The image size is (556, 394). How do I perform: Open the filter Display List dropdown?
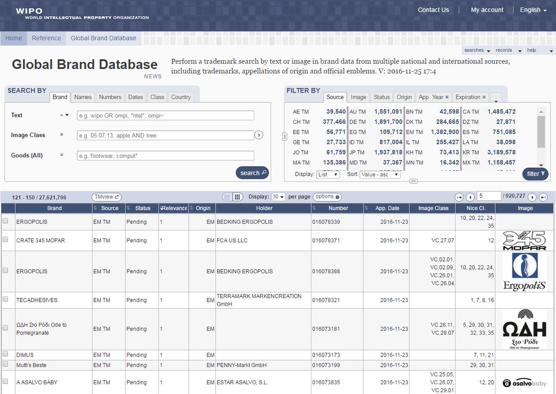328,175
